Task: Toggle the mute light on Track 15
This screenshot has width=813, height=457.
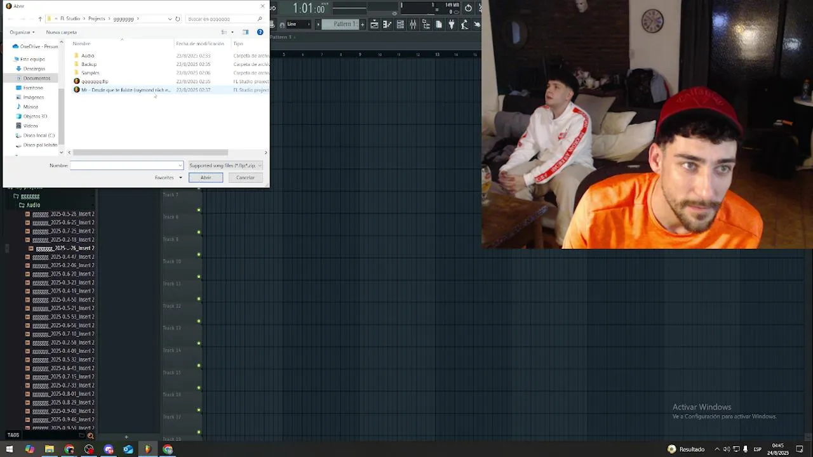Action: point(199,388)
